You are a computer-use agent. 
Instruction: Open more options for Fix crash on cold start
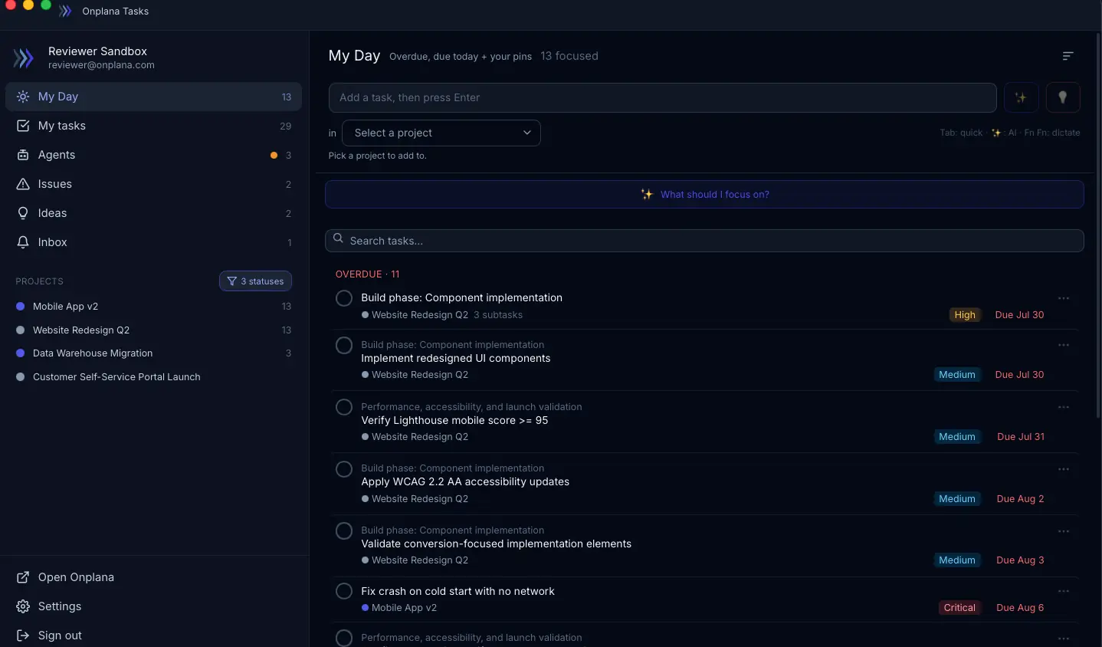[x=1064, y=591]
